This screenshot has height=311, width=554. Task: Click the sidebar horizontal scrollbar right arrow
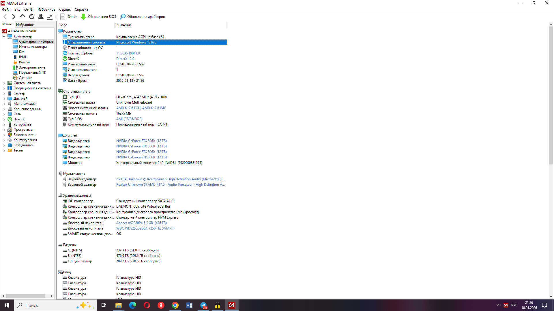[52, 296]
